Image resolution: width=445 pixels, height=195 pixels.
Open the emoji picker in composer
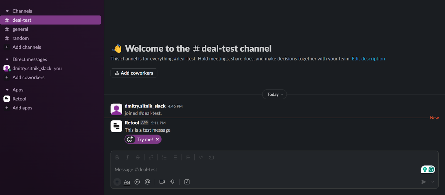137,182
